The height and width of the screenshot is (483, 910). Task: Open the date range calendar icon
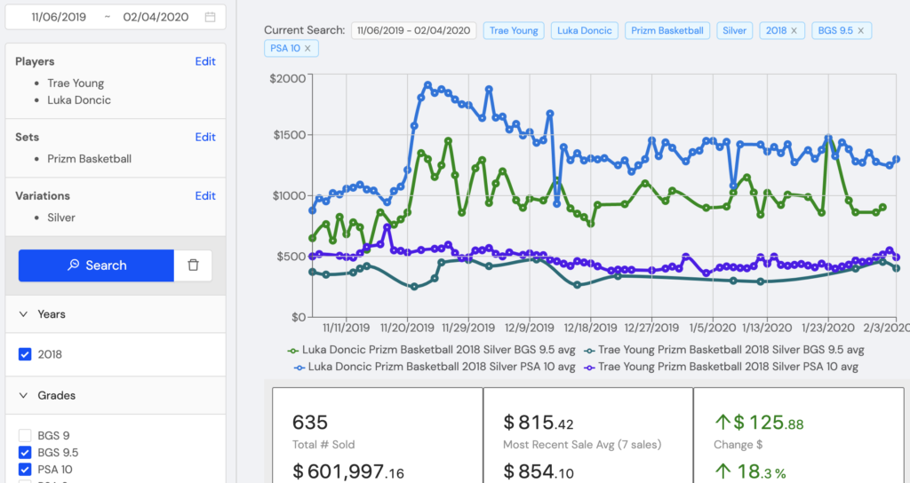click(x=210, y=18)
